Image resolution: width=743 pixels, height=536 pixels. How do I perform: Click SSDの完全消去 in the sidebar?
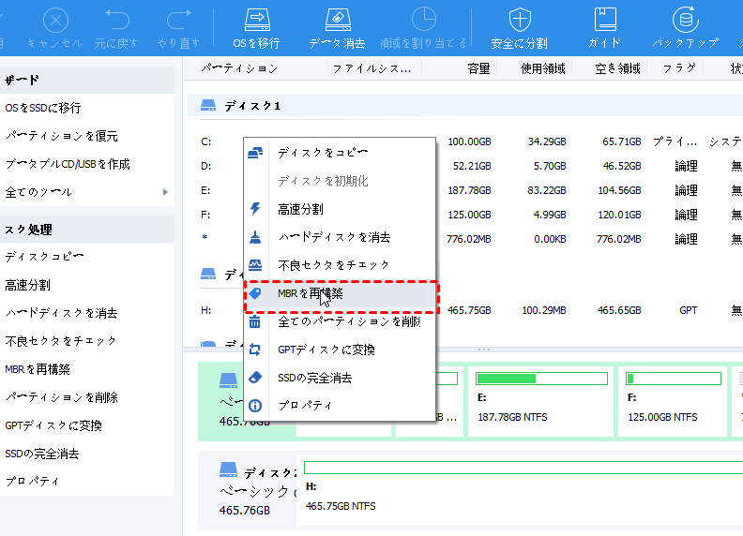(x=41, y=454)
